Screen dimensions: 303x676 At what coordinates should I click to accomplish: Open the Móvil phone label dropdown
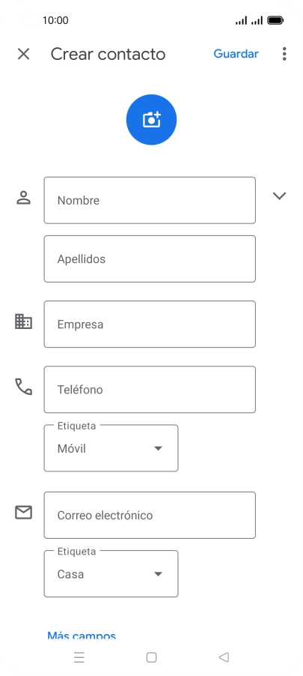pyautogui.click(x=111, y=448)
